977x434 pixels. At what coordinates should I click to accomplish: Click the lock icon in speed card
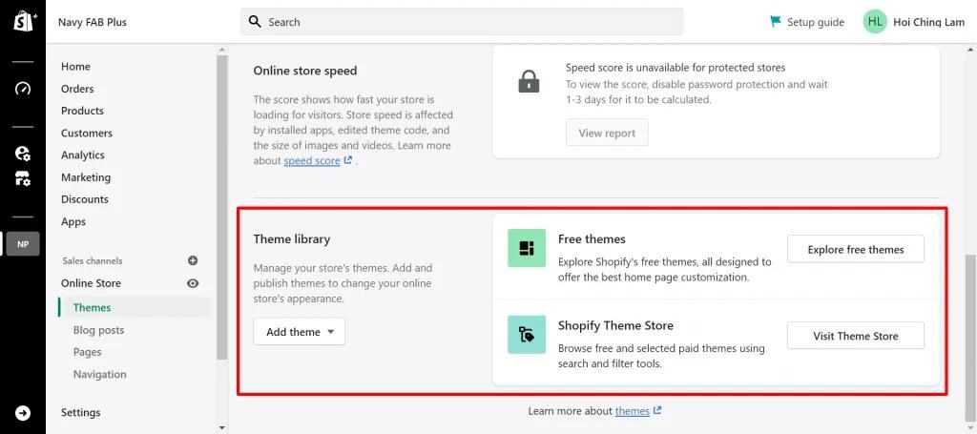529,82
